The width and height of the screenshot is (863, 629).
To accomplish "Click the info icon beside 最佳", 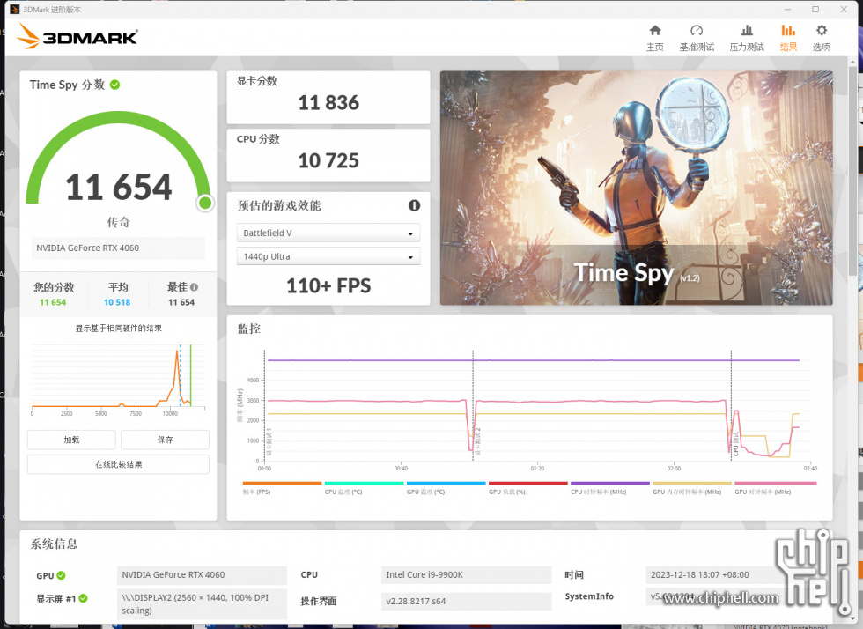I will coord(195,287).
